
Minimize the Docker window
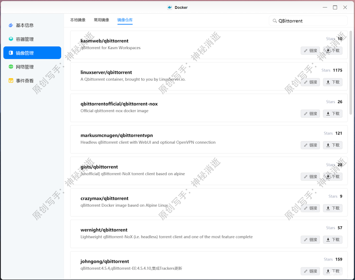pos(325,8)
